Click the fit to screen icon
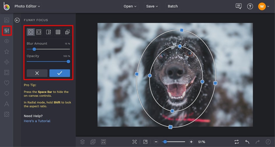The width and height of the screenshot is (275, 147). pos(135,142)
